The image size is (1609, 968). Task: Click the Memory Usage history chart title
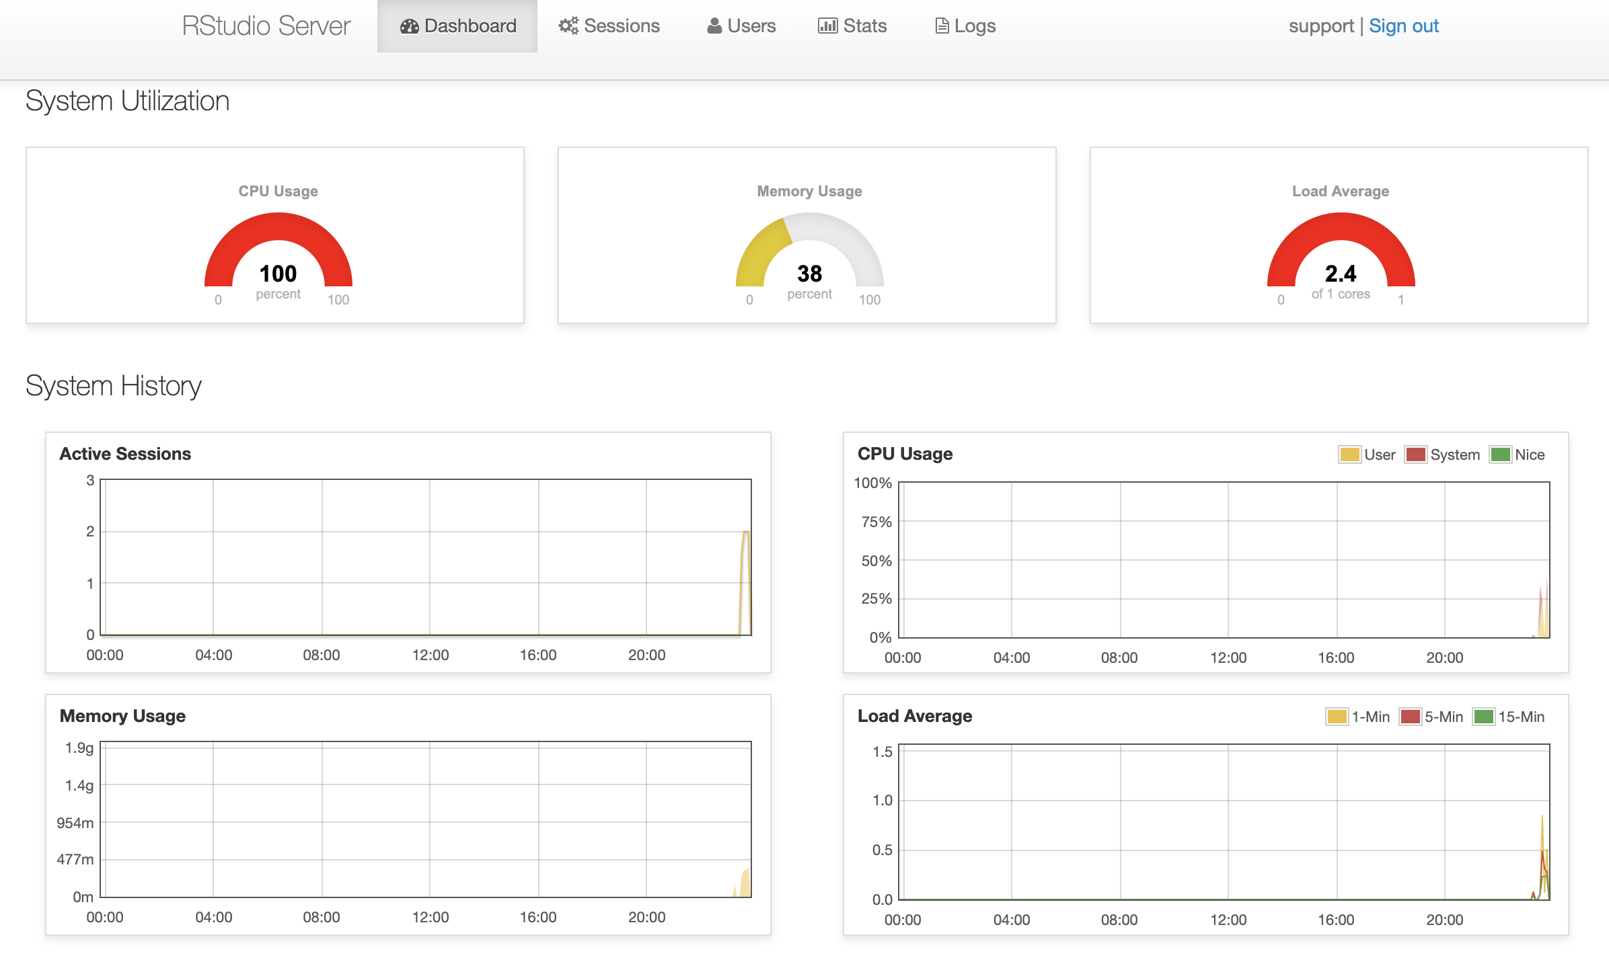click(x=122, y=717)
